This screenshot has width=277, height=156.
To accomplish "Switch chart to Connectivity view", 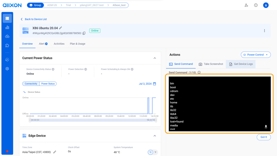I will pyautogui.click(x=31, y=84).
